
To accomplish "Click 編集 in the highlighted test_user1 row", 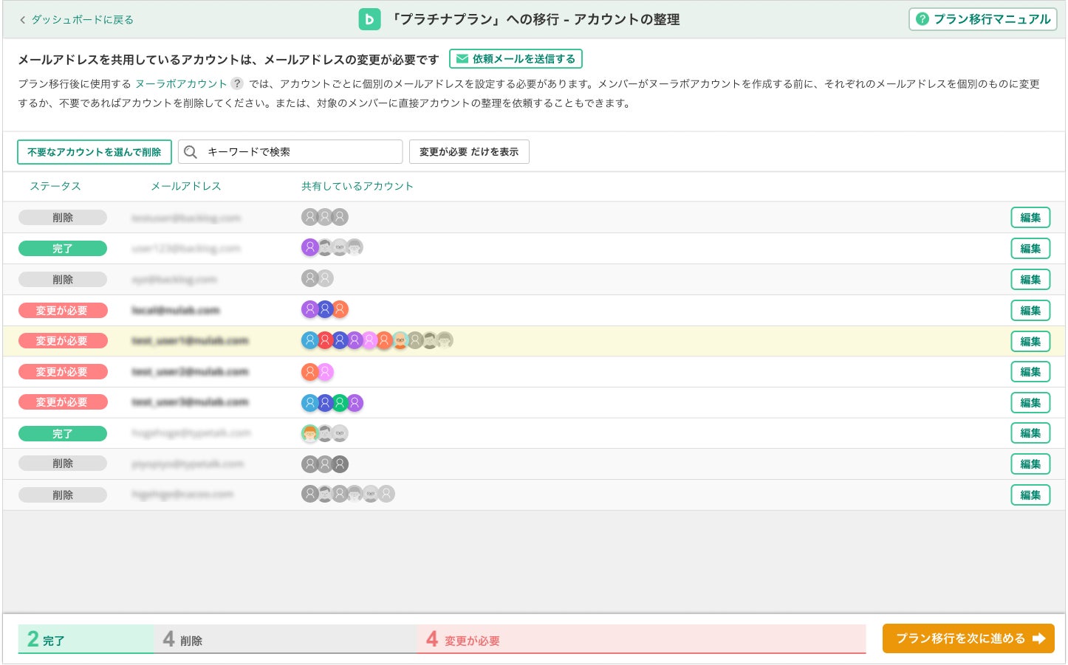I will [1030, 342].
